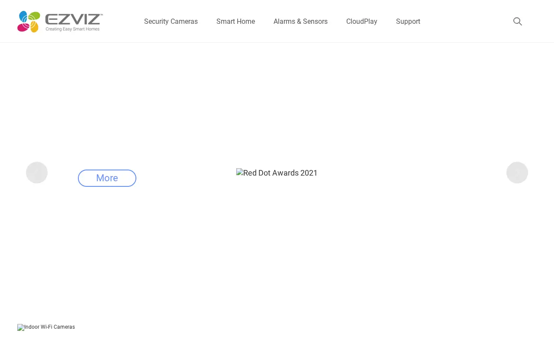
Task: Open CloudPlay menu item
Action: pyautogui.click(x=362, y=22)
